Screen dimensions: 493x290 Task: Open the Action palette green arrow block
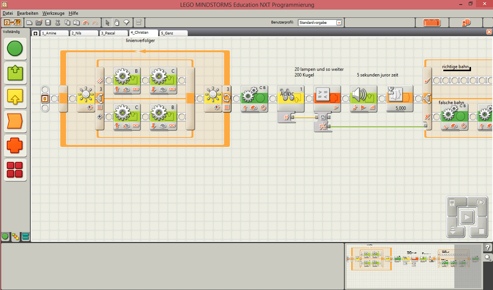pos(15,73)
